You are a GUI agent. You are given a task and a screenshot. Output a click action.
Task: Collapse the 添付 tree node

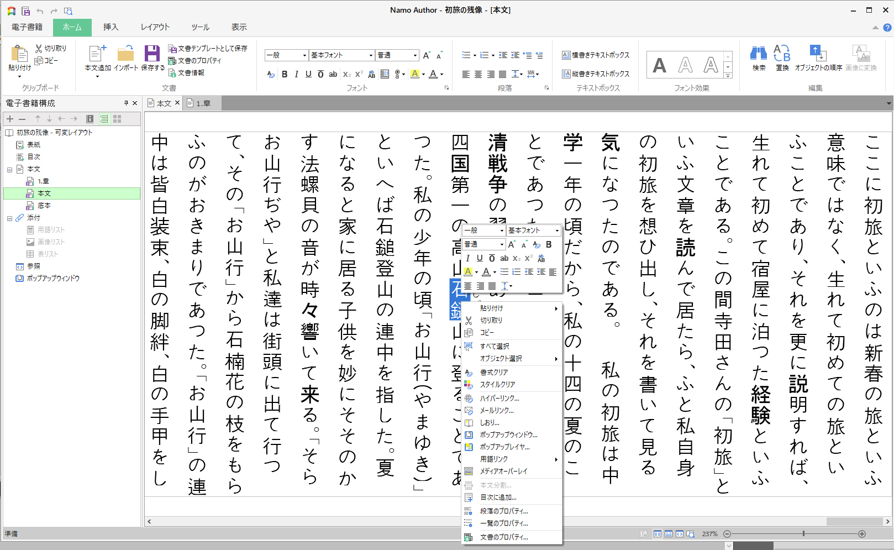10,218
